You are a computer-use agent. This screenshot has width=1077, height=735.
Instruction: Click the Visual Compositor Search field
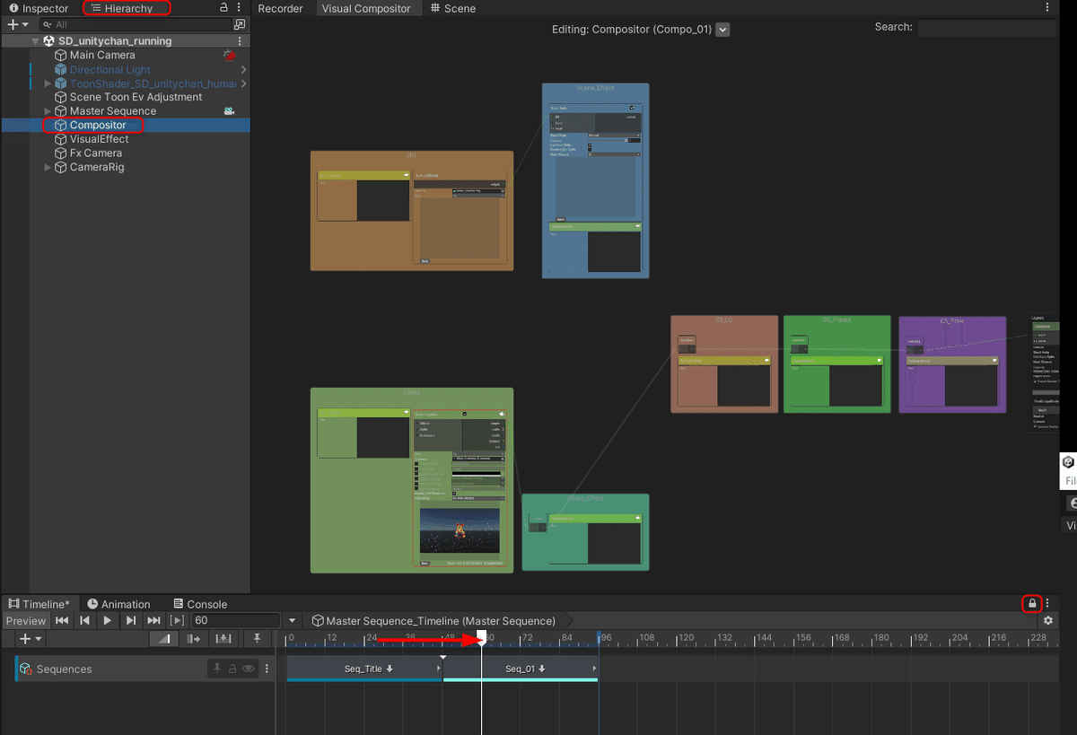(x=986, y=29)
